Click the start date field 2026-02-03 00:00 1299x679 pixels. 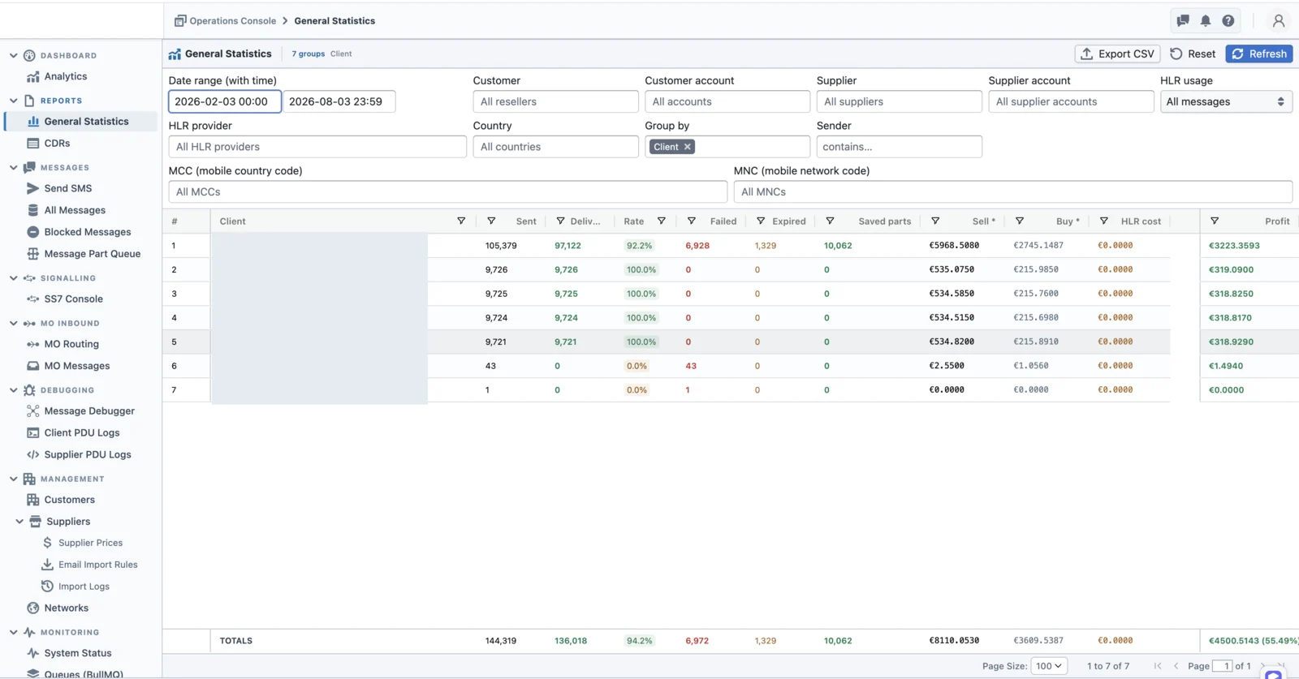click(225, 102)
